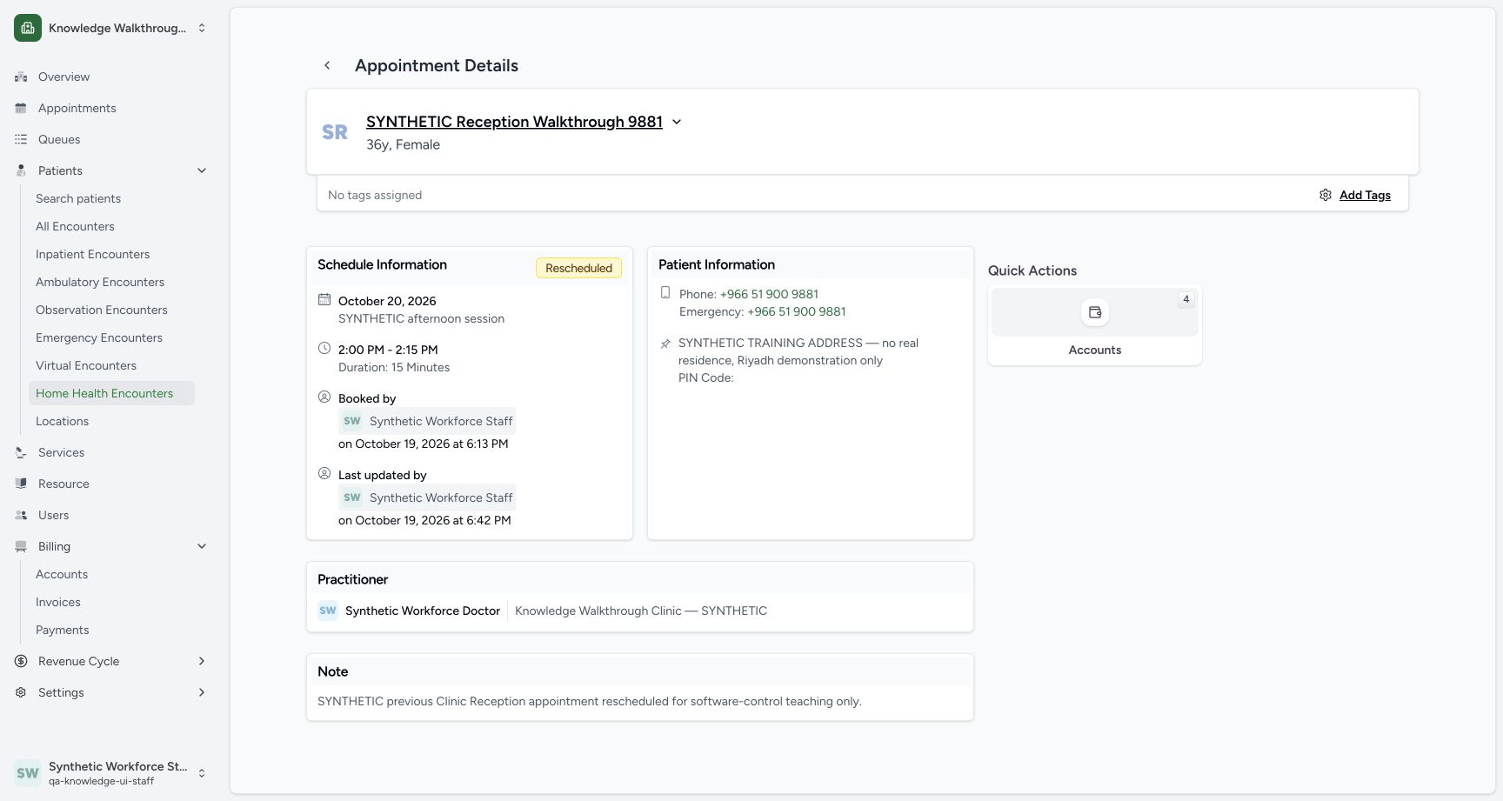Collapse the Patients section chevron
1503x801 pixels.
point(202,170)
